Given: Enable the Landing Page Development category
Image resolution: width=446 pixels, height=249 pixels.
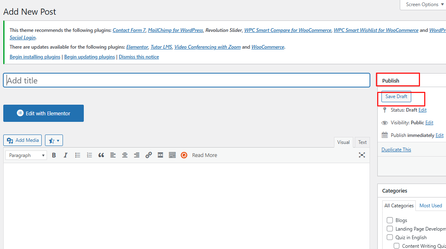Looking at the screenshot, I should click(x=390, y=229).
